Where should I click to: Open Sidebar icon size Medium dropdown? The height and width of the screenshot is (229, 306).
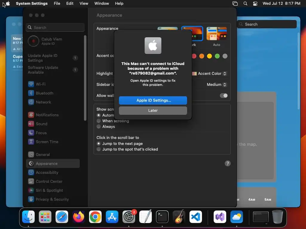pos(217,84)
